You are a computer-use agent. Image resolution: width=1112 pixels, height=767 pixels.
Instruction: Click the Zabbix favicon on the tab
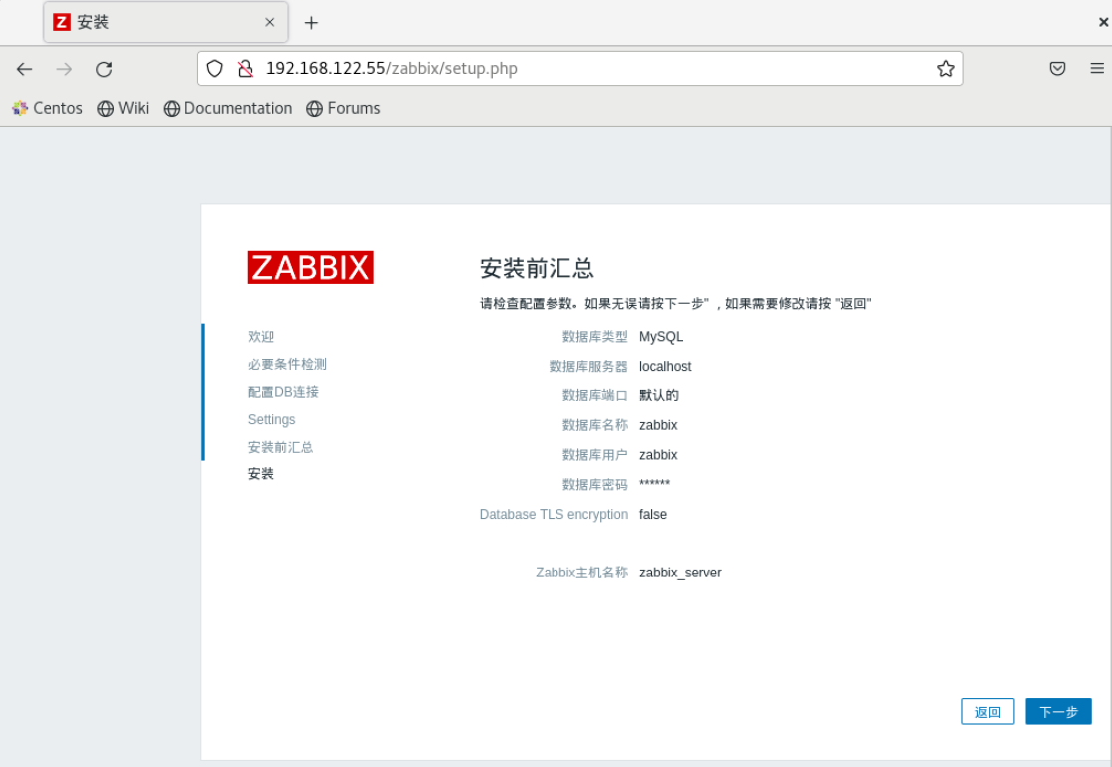(62, 22)
